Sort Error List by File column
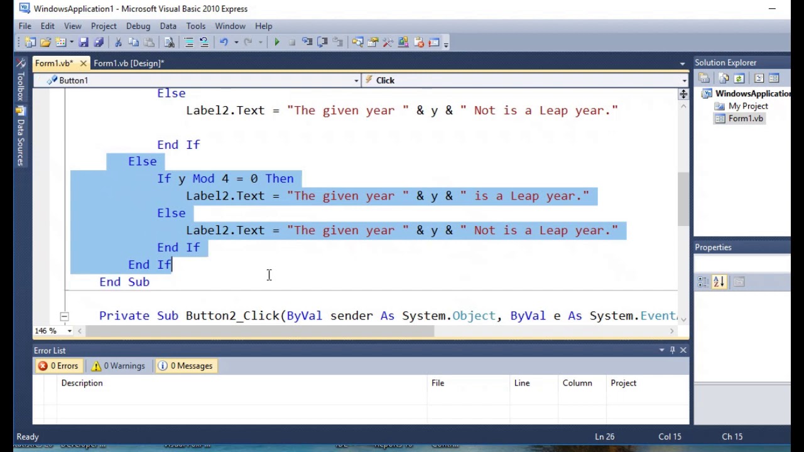 tap(469, 383)
